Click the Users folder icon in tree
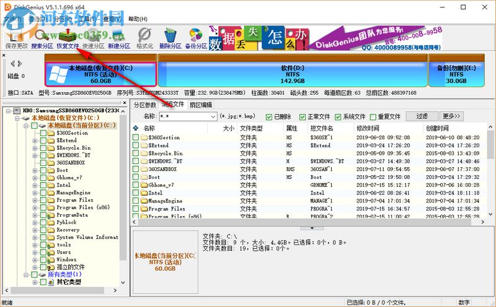Image resolution: width=496 pixels, height=307 pixels. tap(51, 252)
